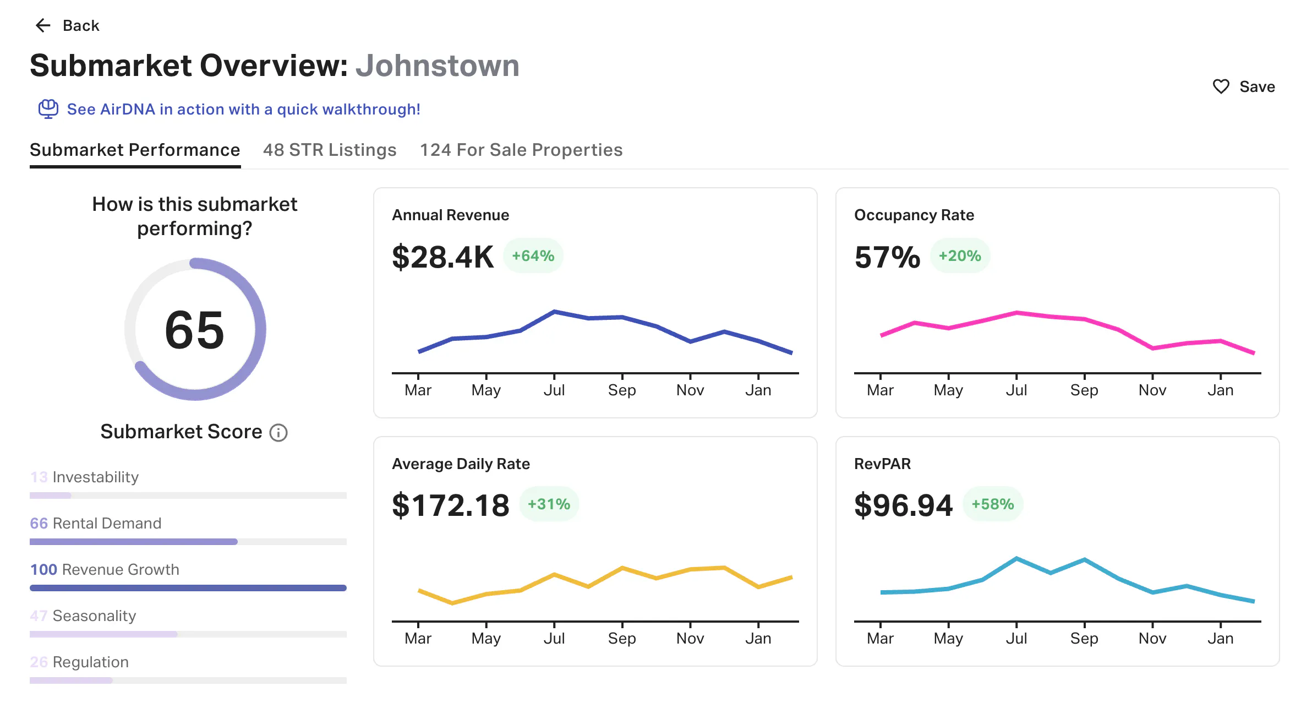1301x708 pixels.
Task: Open the AirDNA quick walkthrough link
Action: click(243, 109)
